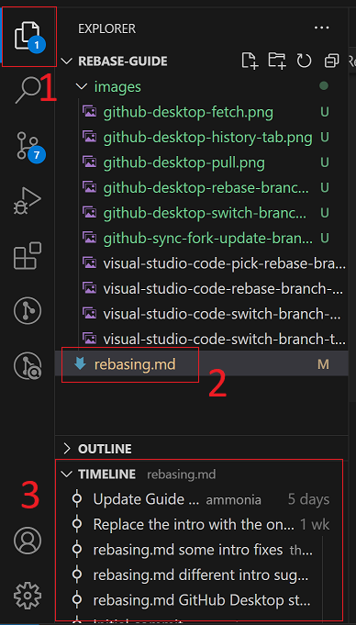Image resolution: width=356 pixels, height=625 pixels.
Task: Collapse the REBASE-GUIDE root folder
Action: pyautogui.click(x=67, y=61)
